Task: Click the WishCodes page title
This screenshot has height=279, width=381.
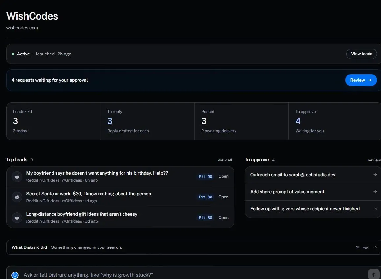Action: tap(32, 16)
